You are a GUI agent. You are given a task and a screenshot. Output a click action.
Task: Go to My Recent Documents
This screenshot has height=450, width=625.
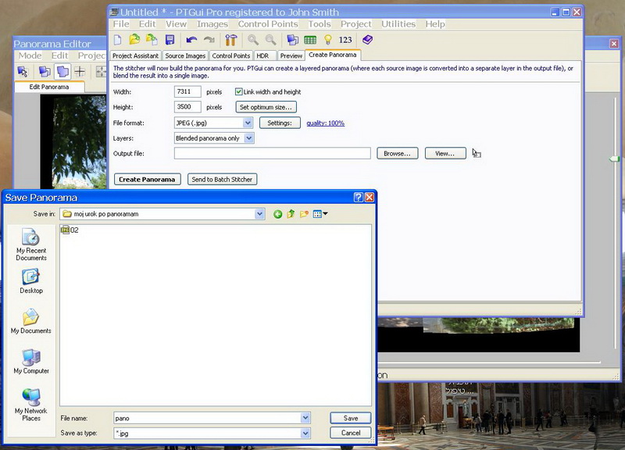point(31,245)
